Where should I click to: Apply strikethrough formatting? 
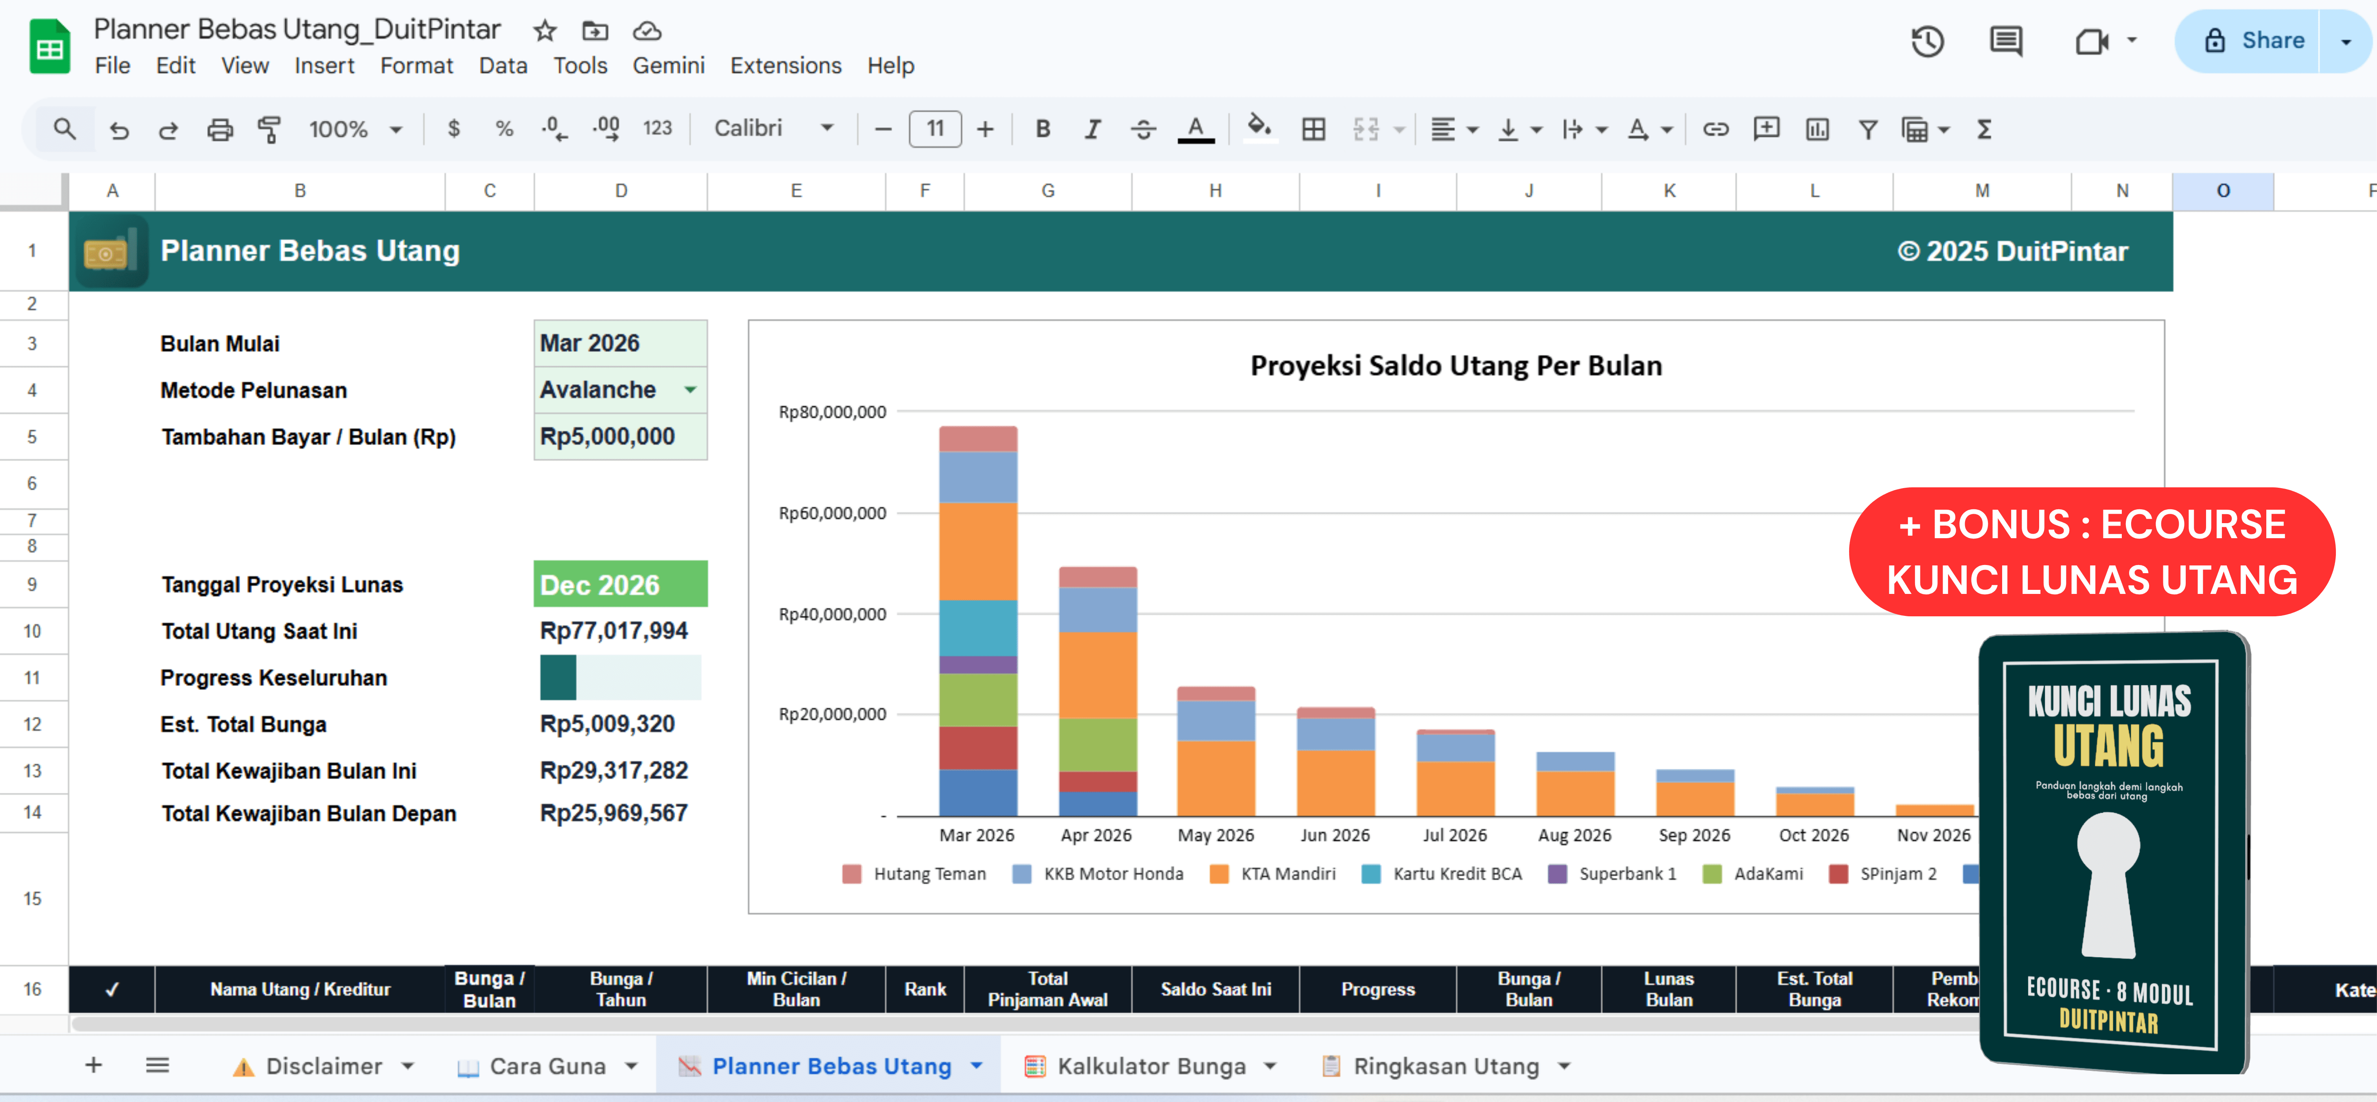[1143, 129]
